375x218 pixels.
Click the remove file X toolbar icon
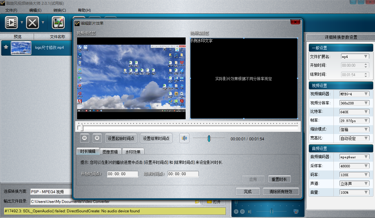tap(32, 23)
